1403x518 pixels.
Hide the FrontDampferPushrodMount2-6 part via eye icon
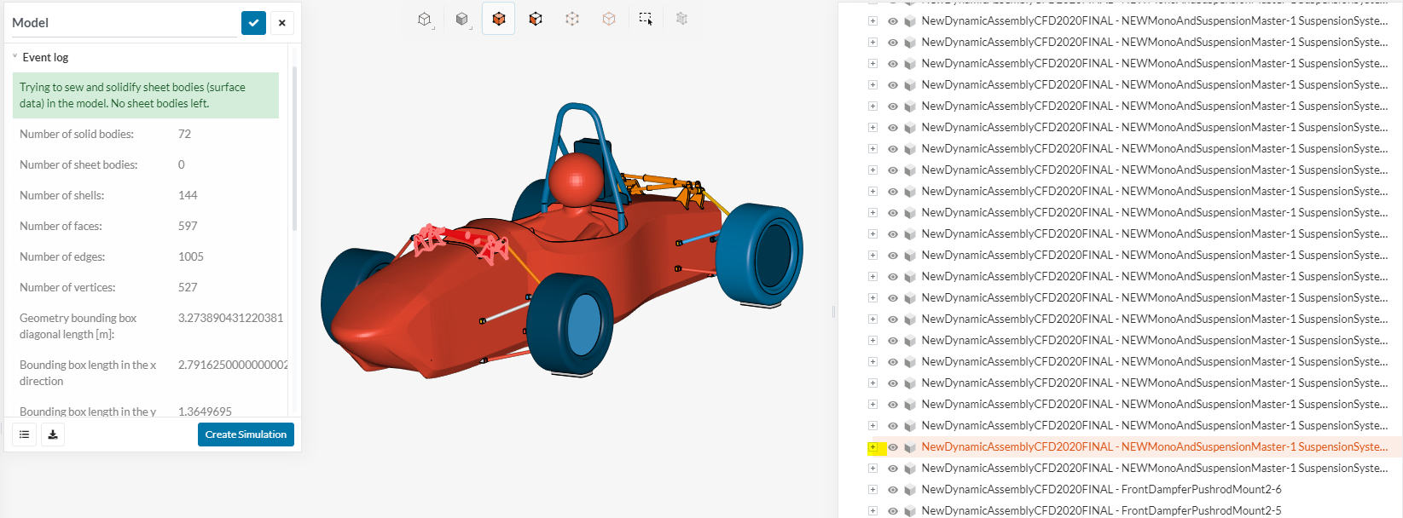point(893,490)
